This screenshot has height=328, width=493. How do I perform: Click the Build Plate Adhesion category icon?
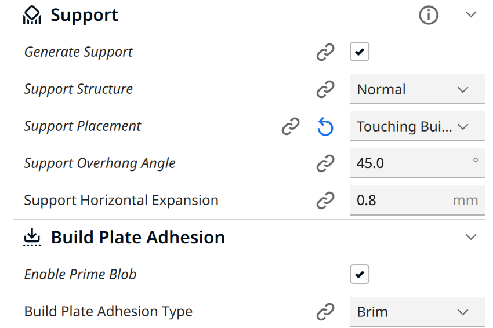(32, 237)
